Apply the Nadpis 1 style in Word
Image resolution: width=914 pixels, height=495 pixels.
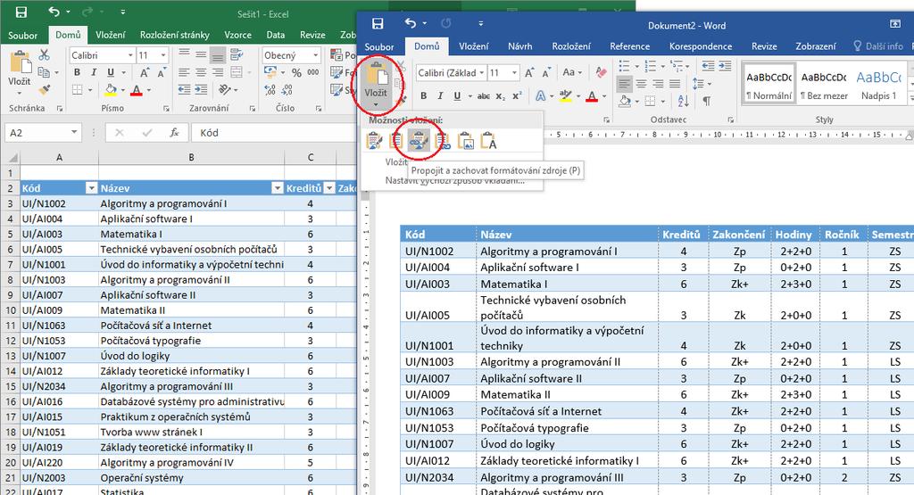pyautogui.click(x=878, y=85)
